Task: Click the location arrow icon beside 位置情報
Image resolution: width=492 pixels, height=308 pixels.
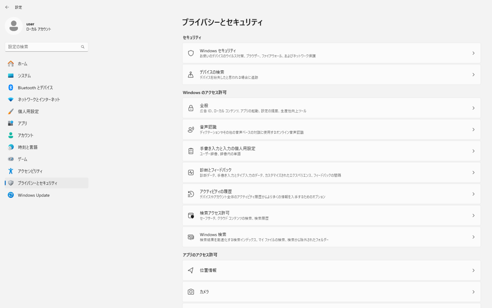Action: 191,270
